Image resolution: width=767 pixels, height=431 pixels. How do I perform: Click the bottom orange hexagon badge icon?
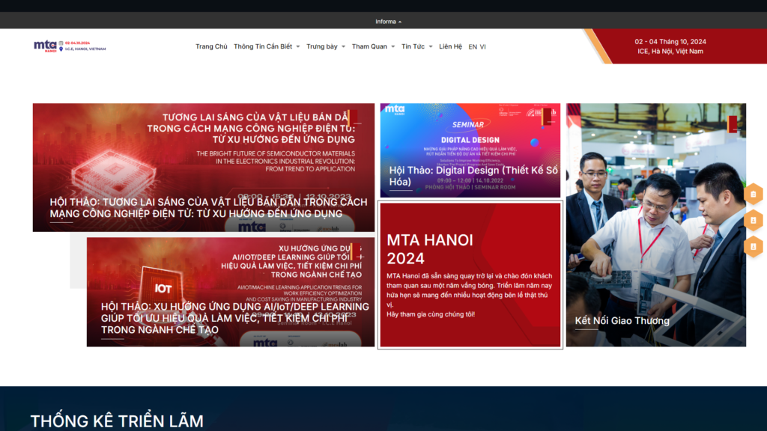point(754,247)
